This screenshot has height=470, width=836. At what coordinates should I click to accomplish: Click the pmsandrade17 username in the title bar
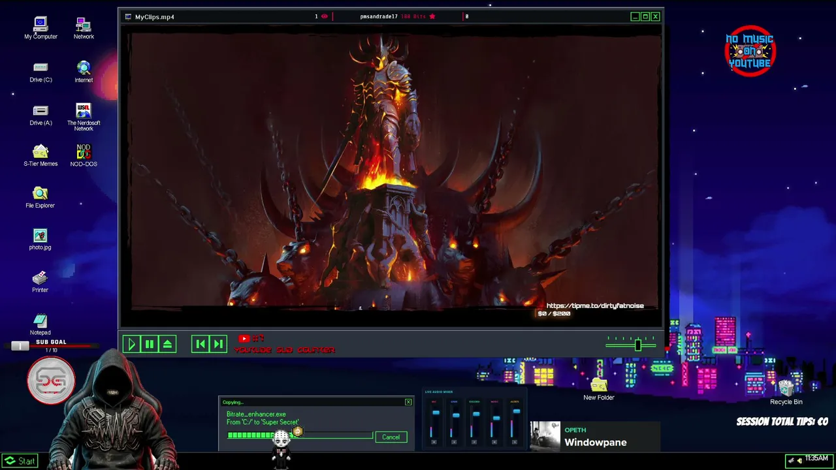pyautogui.click(x=379, y=16)
